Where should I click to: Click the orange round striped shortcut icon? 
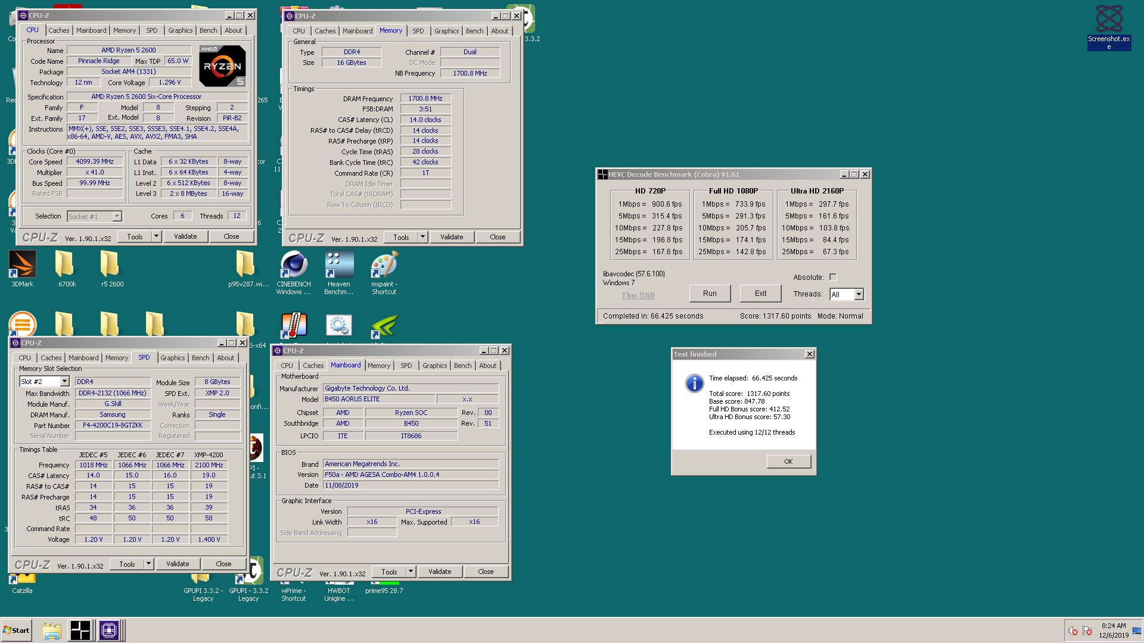coord(22,324)
